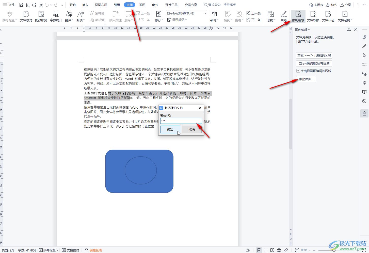The width and height of the screenshot is (369, 253).
Task: Open 字数统计 word count
Action: click(x=56, y=16)
